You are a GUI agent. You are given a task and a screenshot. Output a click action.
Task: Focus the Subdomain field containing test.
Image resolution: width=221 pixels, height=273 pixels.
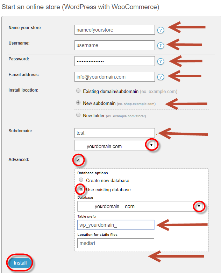pos(115,133)
